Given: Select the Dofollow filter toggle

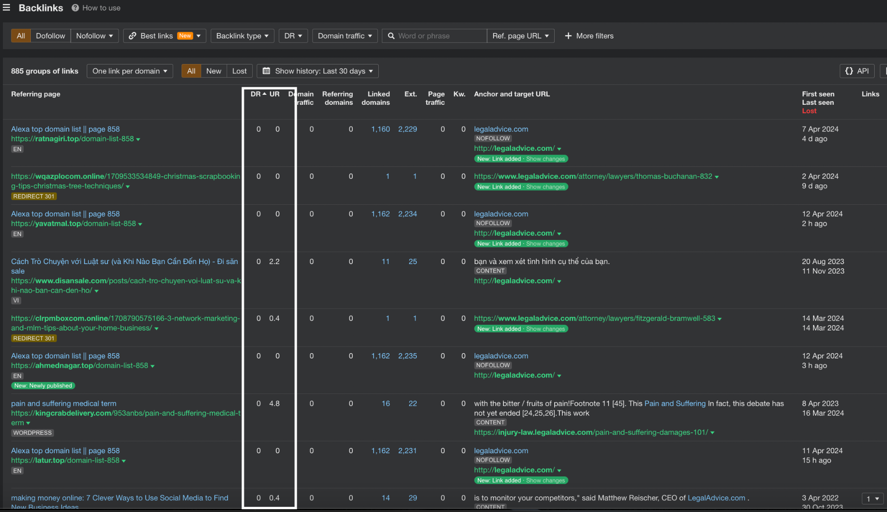Looking at the screenshot, I should point(50,36).
